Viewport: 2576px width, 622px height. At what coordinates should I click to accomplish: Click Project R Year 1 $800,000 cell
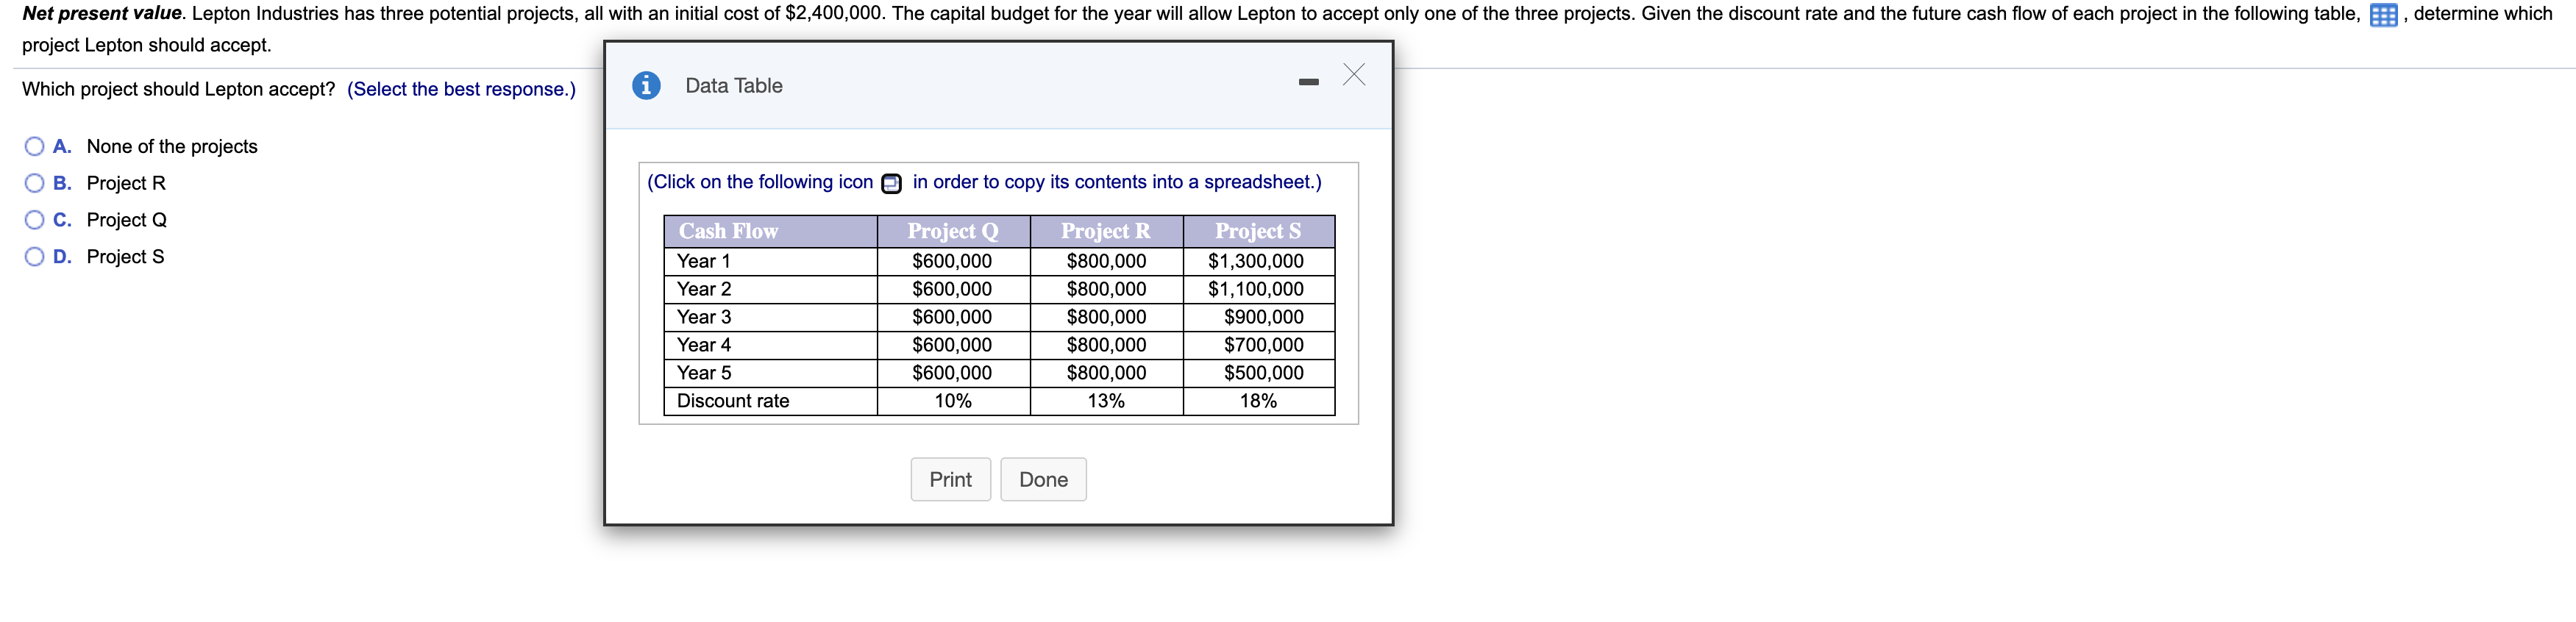pos(1106,261)
